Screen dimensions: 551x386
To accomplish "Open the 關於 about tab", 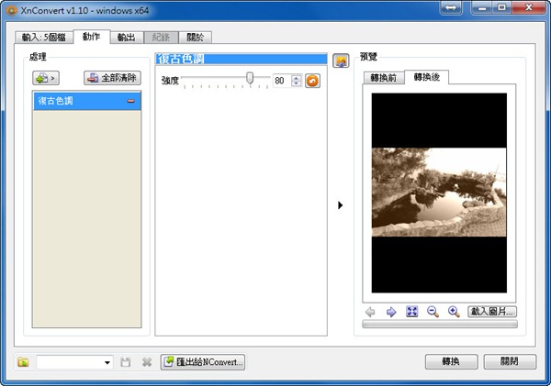I will pos(196,38).
